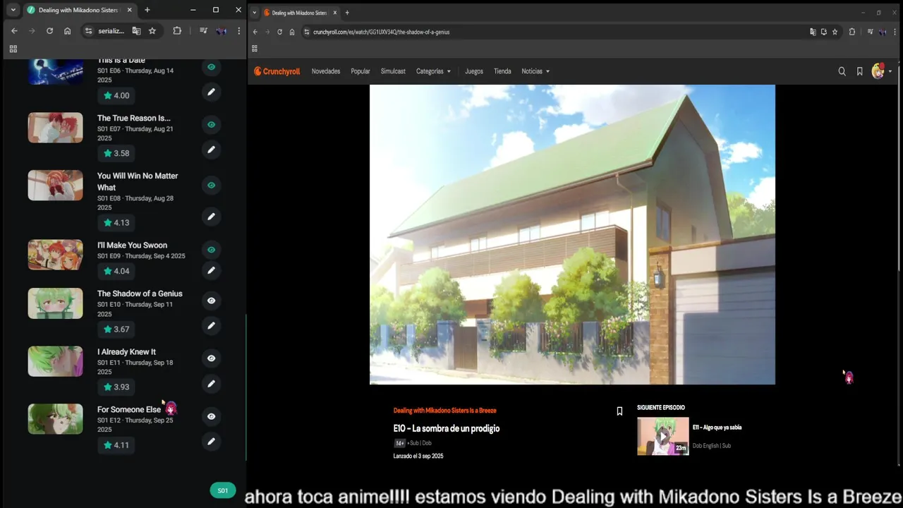Click the Crunchyroll logo

point(277,71)
